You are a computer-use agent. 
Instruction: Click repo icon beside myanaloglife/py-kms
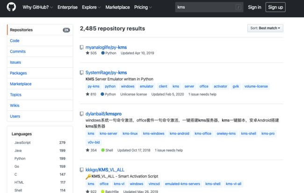coord(82,47)
